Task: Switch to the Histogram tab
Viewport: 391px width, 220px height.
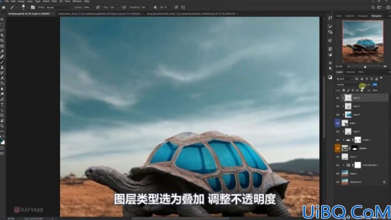Action: click(x=363, y=16)
